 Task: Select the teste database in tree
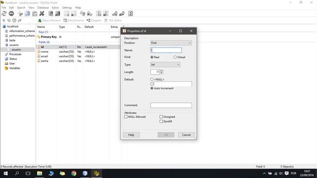point(12,41)
